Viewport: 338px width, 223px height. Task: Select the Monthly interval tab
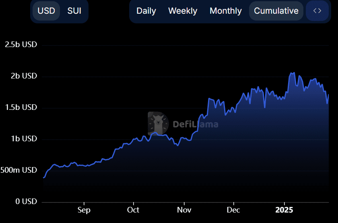click(226, 11)
